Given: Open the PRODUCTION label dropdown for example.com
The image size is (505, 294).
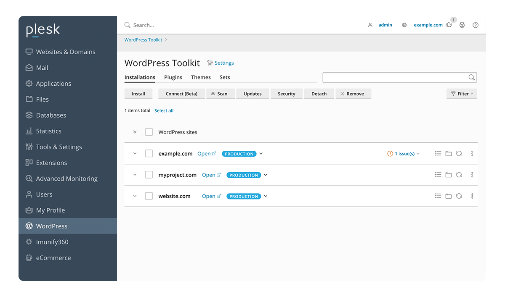Looking at the screenshot, I should (x=261, y=154).
